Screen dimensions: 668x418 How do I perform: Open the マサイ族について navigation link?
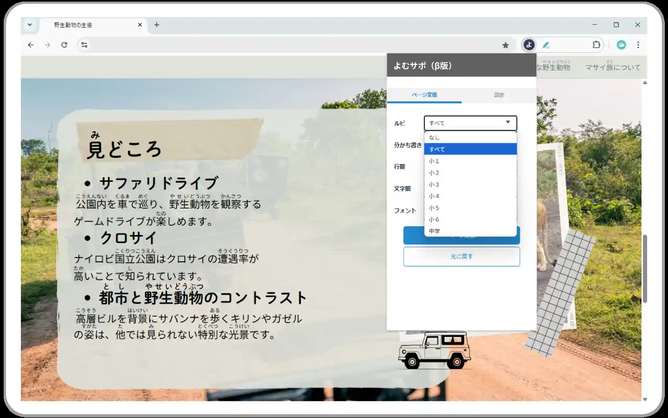tap(613, 67)
